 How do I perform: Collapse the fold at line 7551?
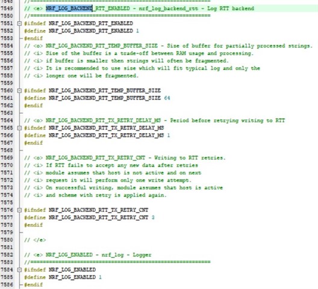(19, 23)
